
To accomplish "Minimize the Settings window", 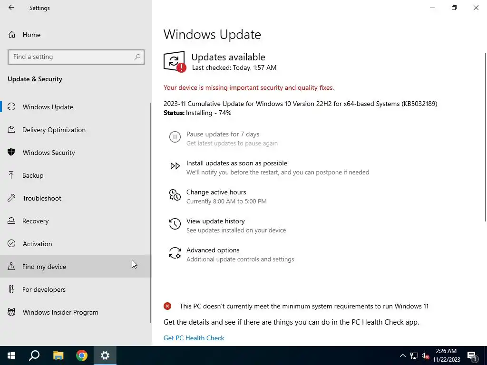I will click(x=432, y=8).
